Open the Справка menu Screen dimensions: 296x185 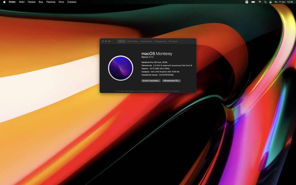(x=72, y=2)
